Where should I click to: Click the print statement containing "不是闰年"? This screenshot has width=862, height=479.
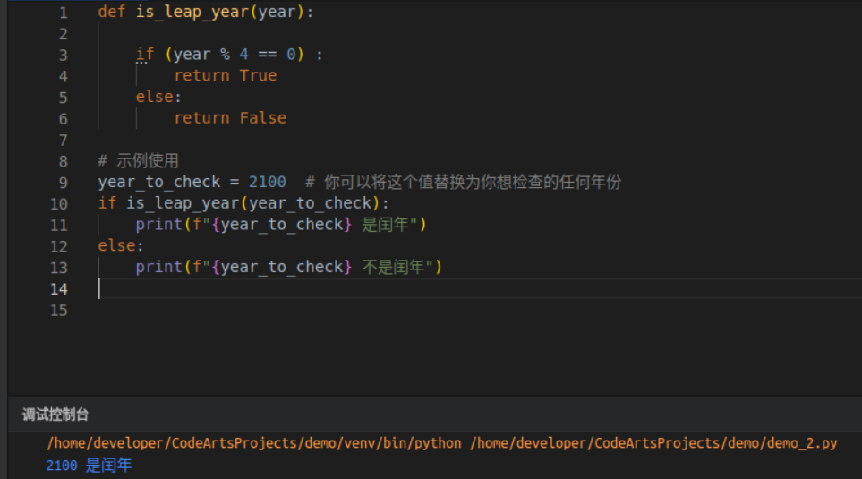[288, 267]
